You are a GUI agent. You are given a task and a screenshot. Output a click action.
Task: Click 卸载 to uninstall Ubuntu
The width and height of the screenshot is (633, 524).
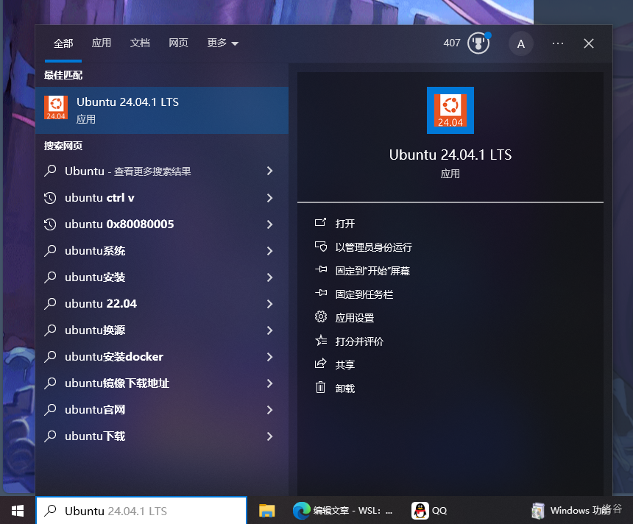pos(344,389)
